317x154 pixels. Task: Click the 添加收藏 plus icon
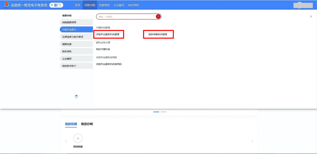[78, 139]
